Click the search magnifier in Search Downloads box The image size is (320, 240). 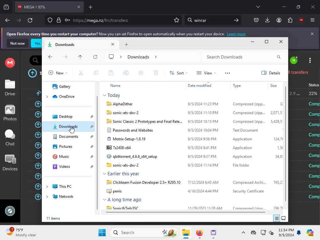point(278,57)
